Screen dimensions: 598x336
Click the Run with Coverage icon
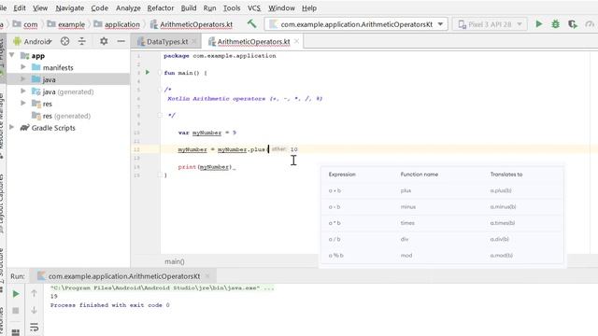pyautogui.click(x=573, y=24)
